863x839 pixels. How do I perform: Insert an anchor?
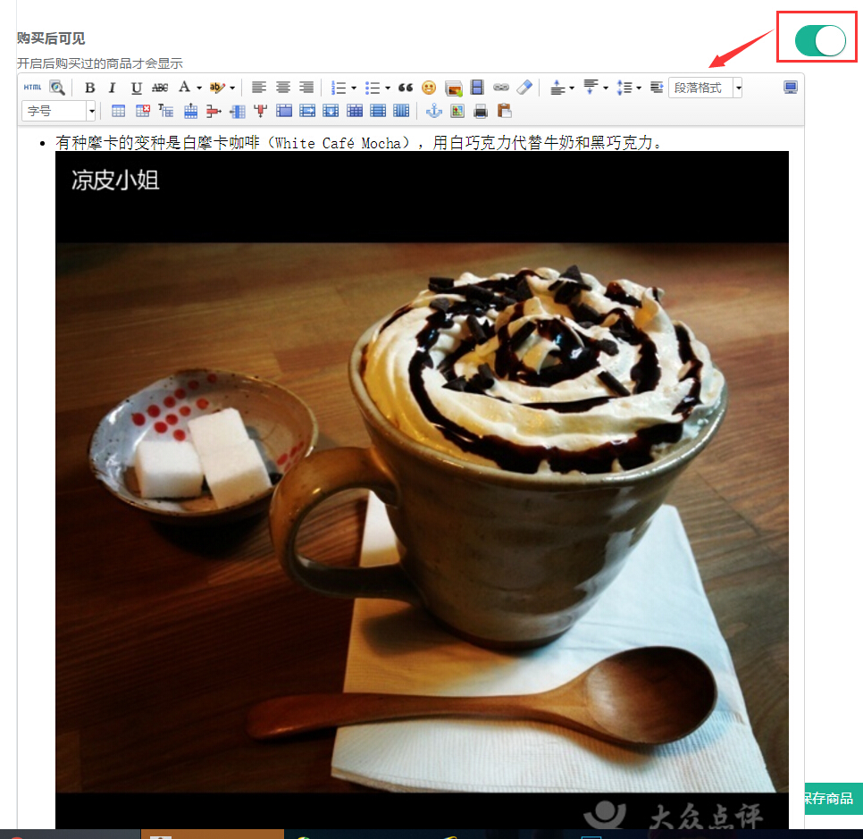click(434, 112)
